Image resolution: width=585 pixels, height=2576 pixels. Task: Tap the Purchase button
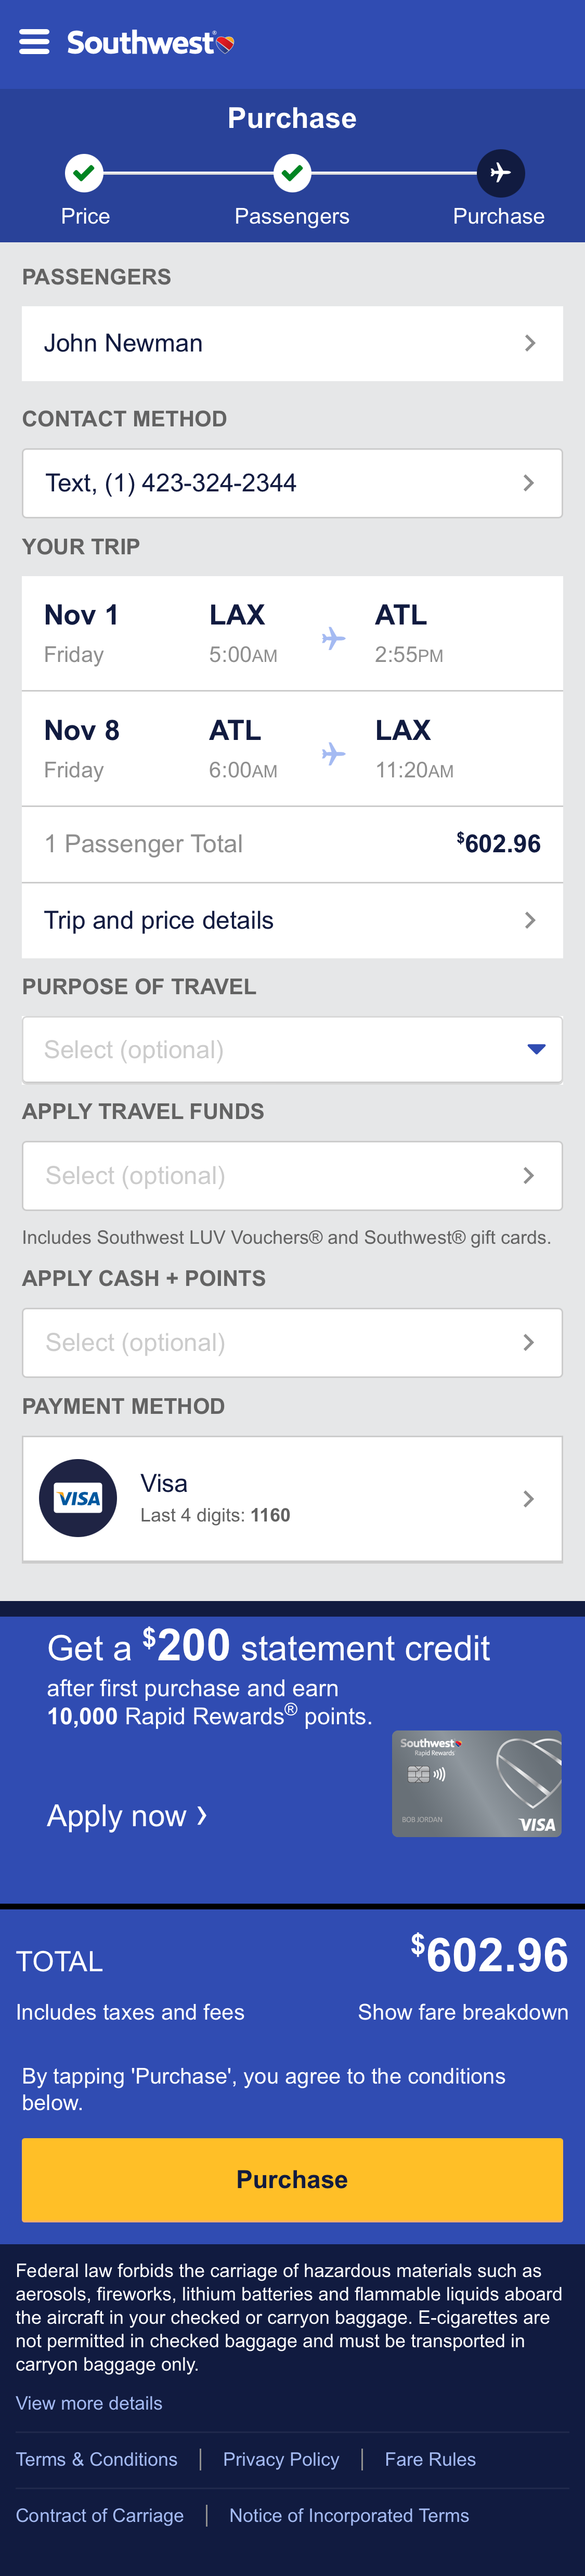point(292,2180)
